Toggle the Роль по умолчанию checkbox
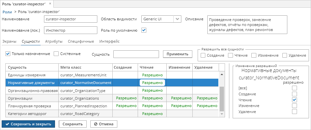 (x=144, y=30)
